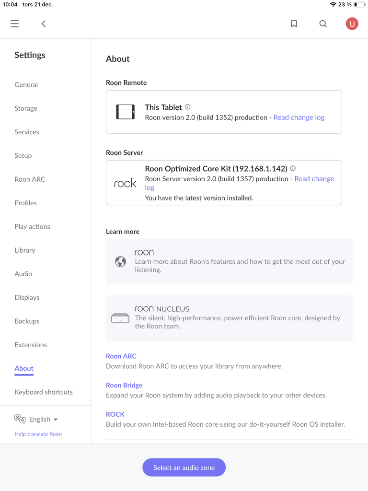
Task: Tap the This Tablet title
Action: 163,107
